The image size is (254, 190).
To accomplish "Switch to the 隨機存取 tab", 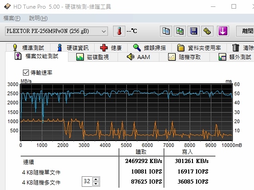I will [184, 57].
